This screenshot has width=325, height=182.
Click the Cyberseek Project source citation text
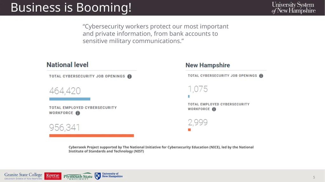(161, 149)
